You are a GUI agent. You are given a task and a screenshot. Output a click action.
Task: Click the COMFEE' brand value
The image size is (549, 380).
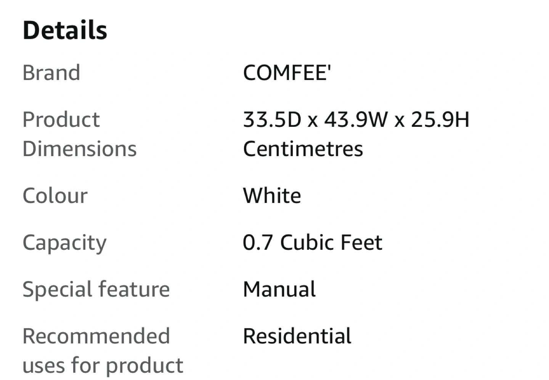287,72
